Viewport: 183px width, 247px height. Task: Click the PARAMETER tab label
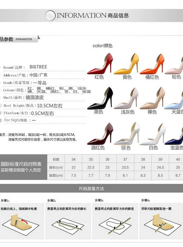(x=24, y=39)
